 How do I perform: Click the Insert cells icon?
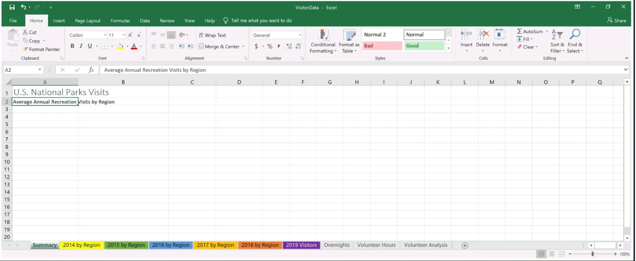point(466,35)
